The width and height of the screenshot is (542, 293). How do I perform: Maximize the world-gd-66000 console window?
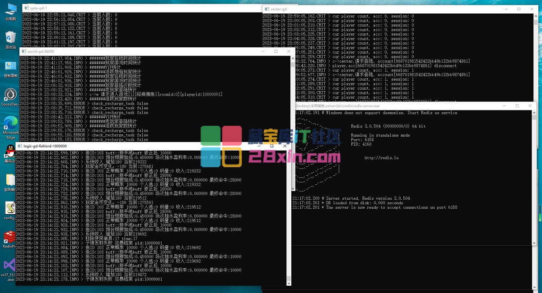pyautogui.click(x=276, y=51)
